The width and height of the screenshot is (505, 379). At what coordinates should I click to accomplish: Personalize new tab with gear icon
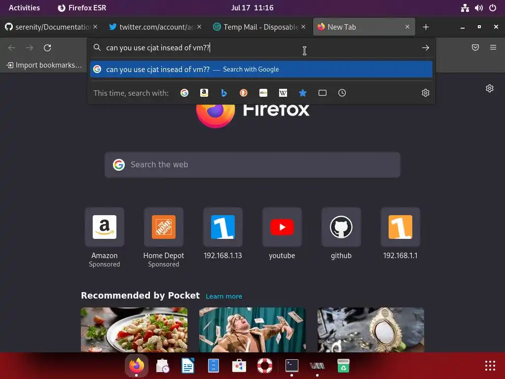490,88
